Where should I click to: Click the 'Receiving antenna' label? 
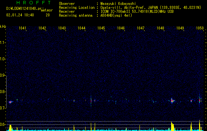[76, 15]
